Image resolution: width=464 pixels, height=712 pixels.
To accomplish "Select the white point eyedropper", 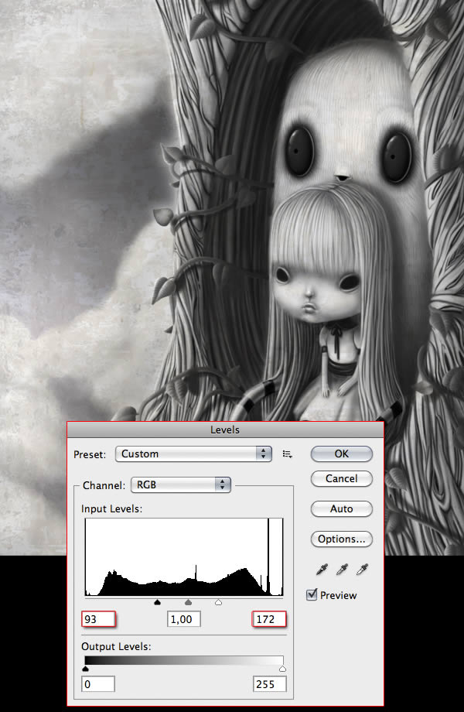I will [362, 570].
